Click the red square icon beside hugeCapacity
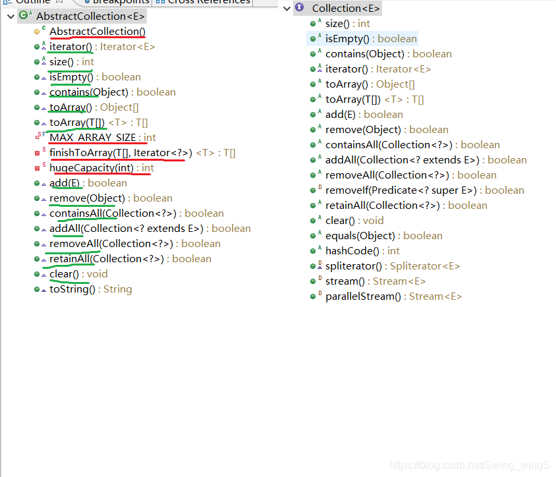556x477 pixels. [x=39, y=167]
